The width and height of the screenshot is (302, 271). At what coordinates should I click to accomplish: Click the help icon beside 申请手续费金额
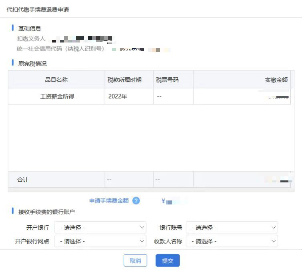136,201
